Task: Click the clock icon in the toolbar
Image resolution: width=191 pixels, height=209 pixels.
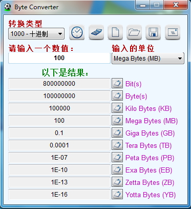Action: pyautogui.click(x=77, y=32)
